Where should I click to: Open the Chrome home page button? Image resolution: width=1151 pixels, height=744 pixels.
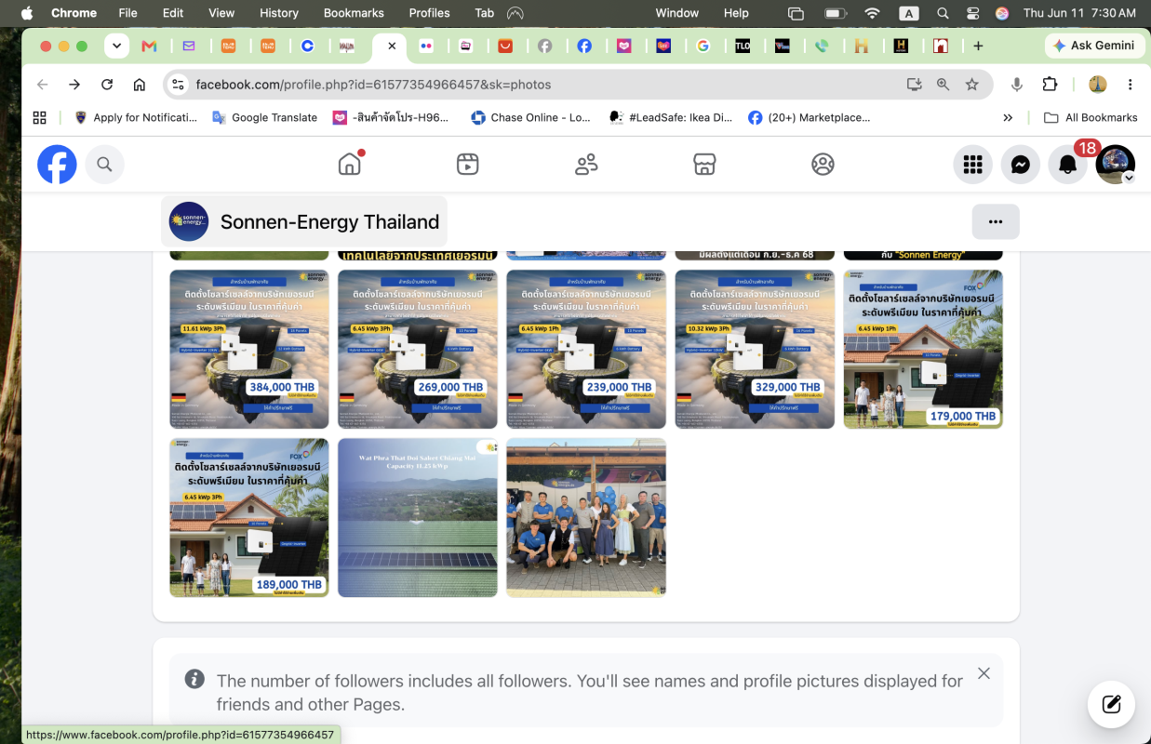tap(140, 85)
